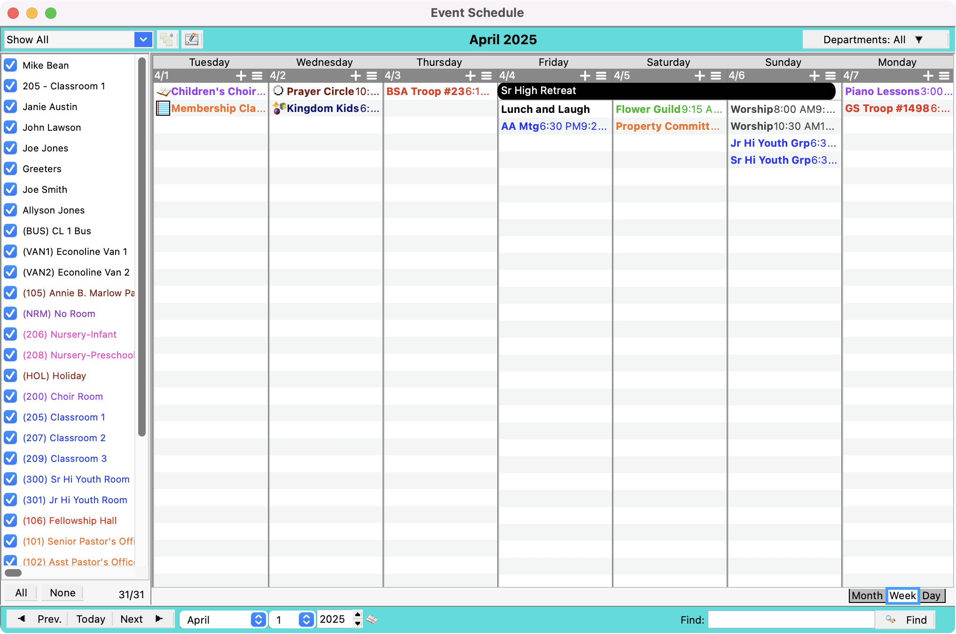Switch to the Day view tab
Image resolution: width=956 pixels, height=634 pixels.
point(931,595)
